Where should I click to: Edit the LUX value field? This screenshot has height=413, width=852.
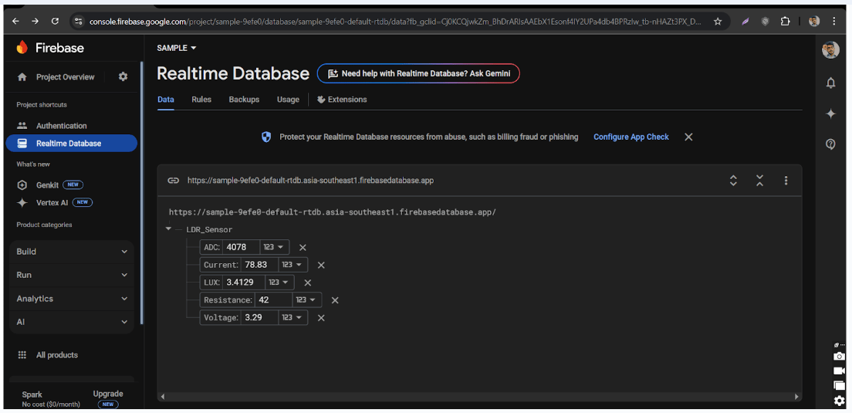243,283
